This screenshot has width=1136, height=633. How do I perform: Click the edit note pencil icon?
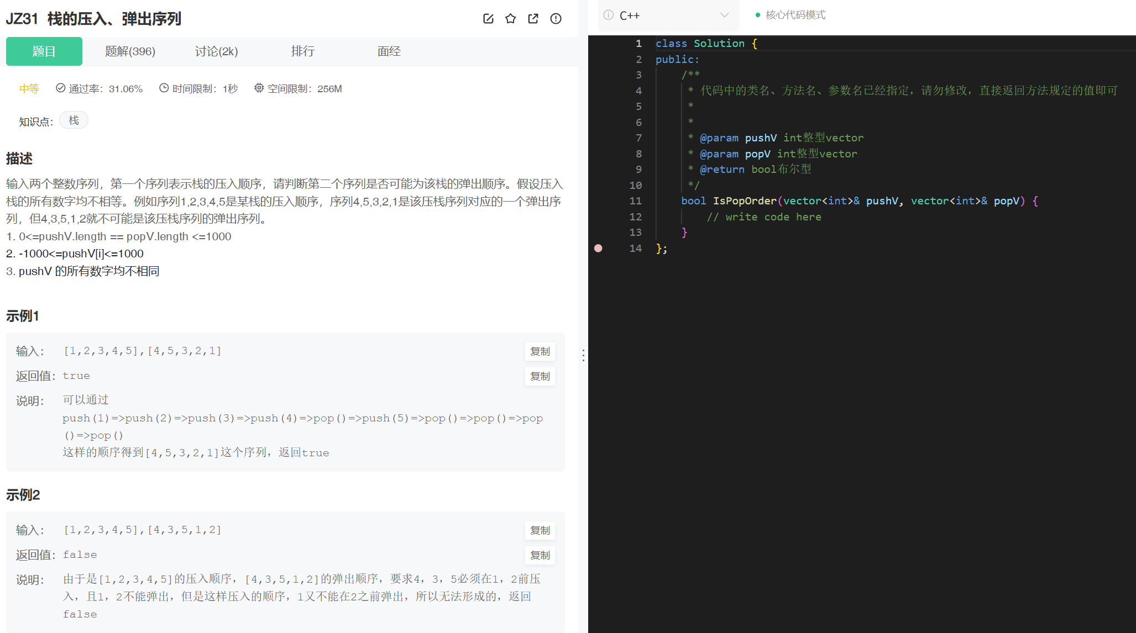pos(488,19)
